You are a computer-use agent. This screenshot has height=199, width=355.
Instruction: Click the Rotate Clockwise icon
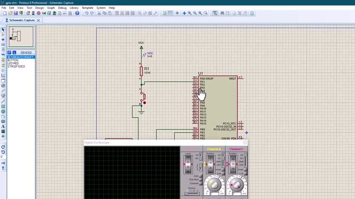[3, 147]
